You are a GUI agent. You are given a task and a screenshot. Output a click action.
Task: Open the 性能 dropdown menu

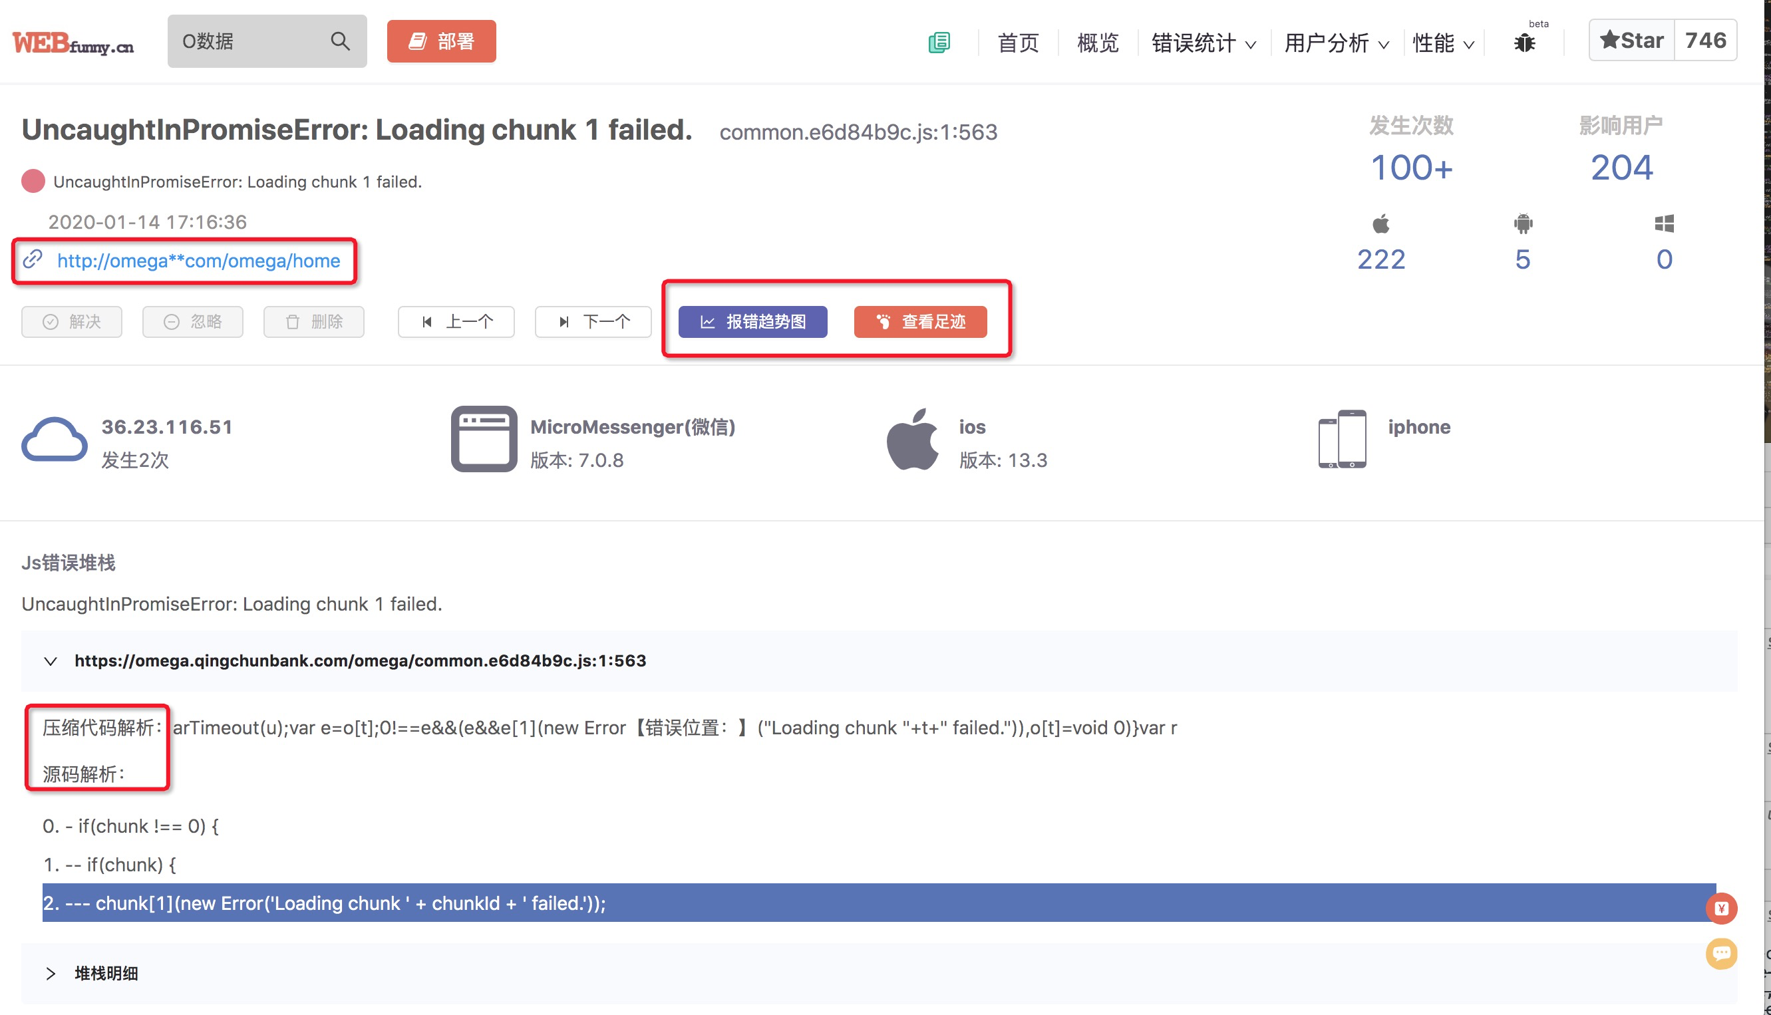tap(1442, 43)
